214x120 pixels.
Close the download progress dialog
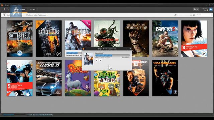130,49
